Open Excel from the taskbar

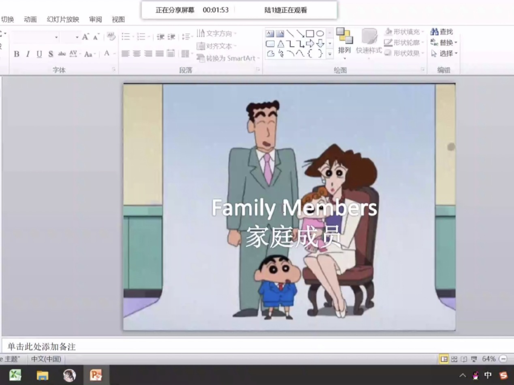pos(15,375)
